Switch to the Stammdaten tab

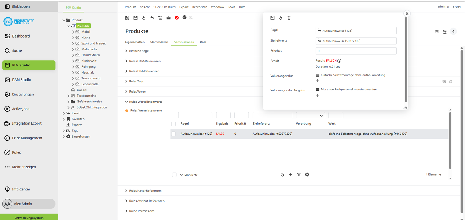point(159,42)
